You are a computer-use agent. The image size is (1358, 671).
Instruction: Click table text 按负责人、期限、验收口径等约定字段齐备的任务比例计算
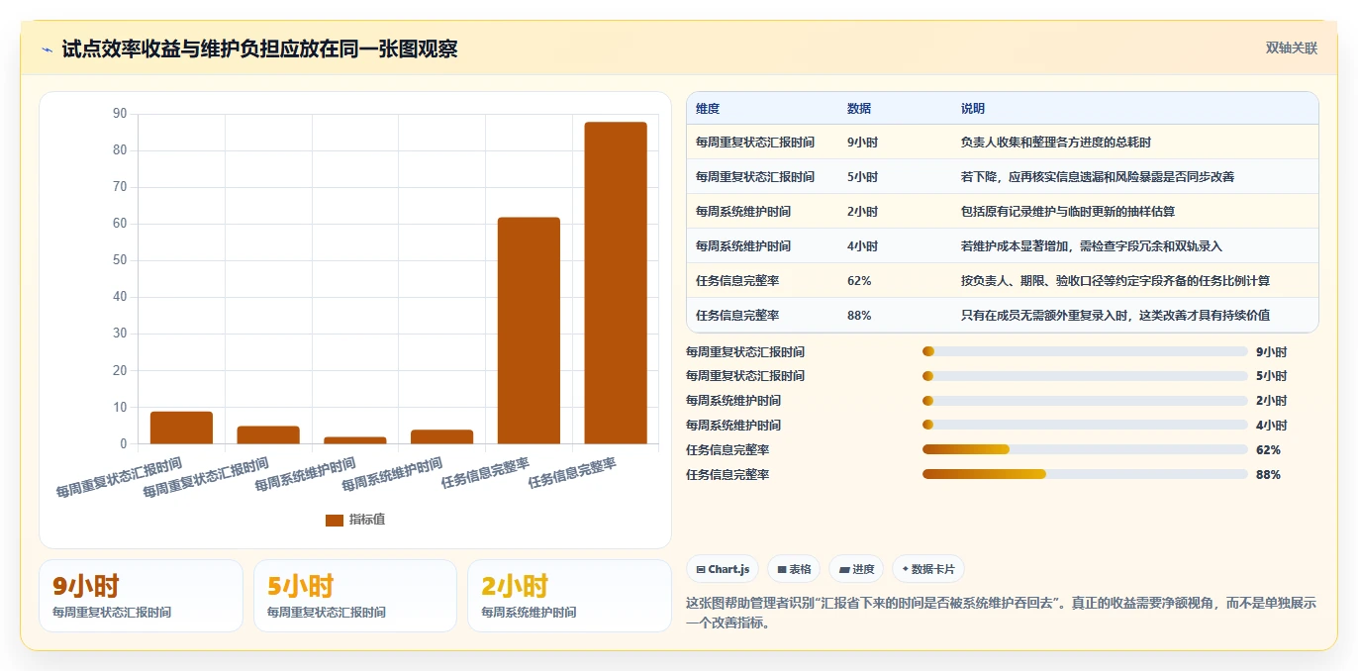1115,281
